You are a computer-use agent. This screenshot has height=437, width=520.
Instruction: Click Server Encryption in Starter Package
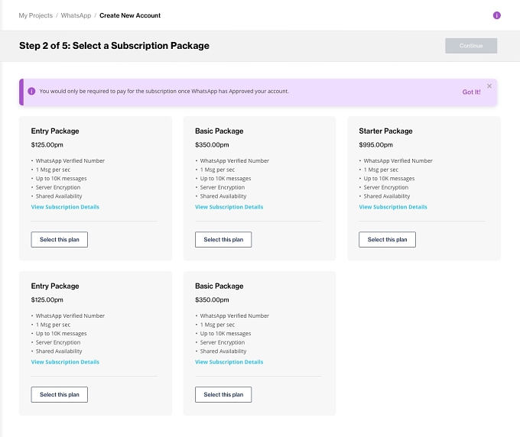pos(386,187)
